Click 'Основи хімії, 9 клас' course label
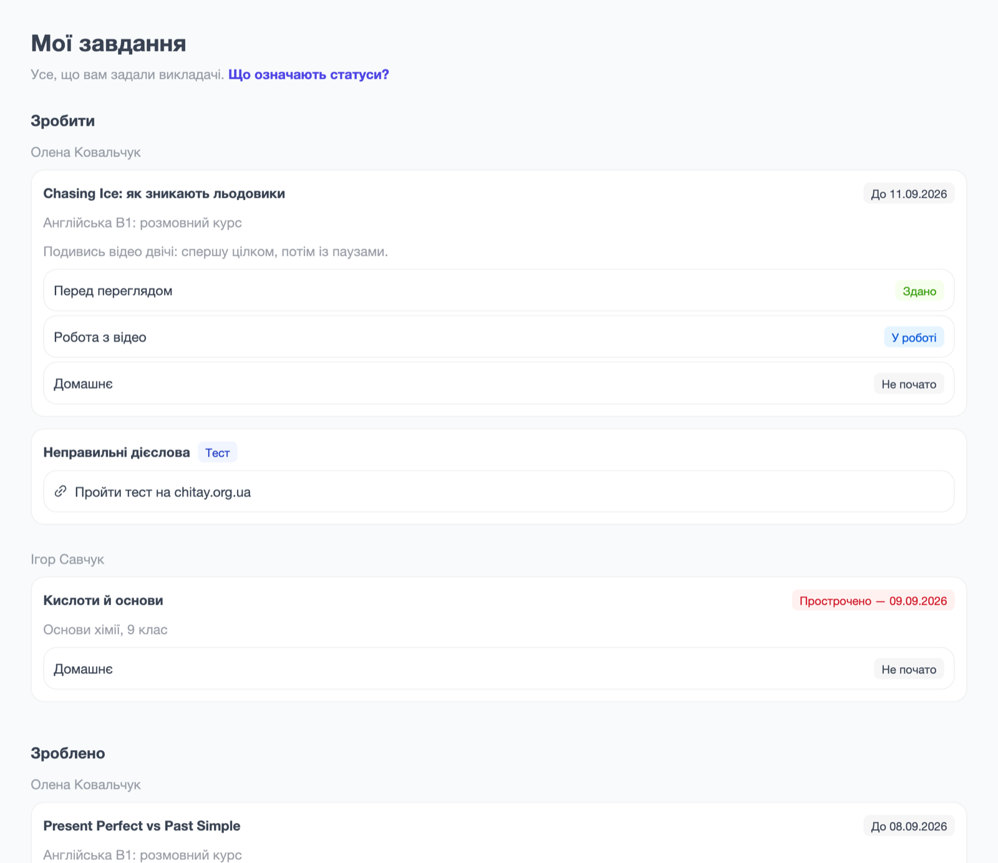Viewport: 998px width, 863px height. pos(105,630)
